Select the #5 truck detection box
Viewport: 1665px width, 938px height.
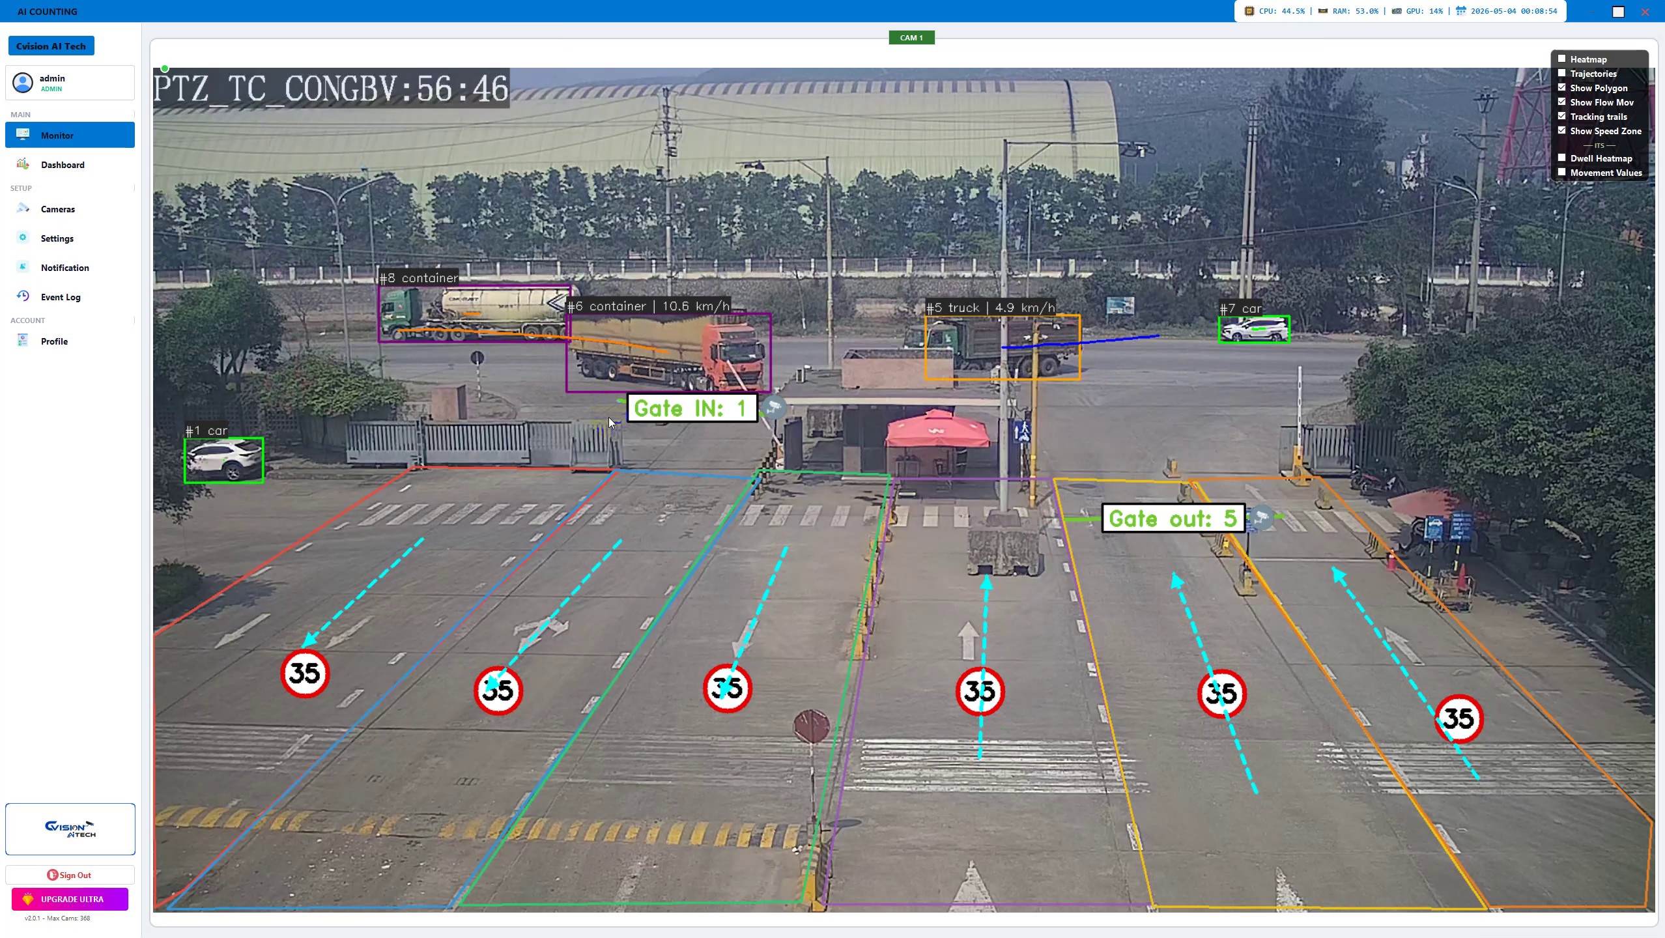(1003, 347)
